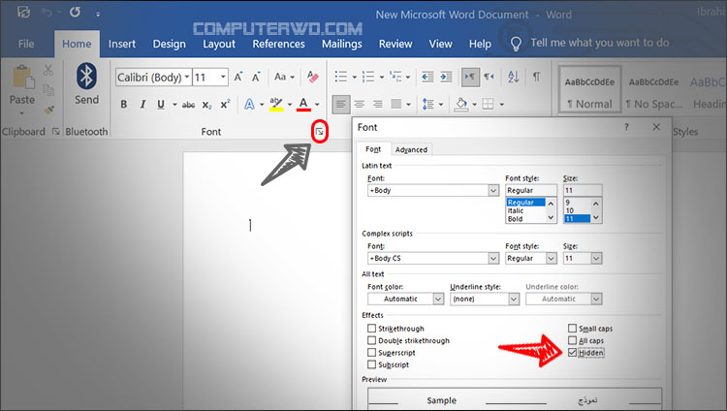Select Bold in Font style list

click(515, 219)
